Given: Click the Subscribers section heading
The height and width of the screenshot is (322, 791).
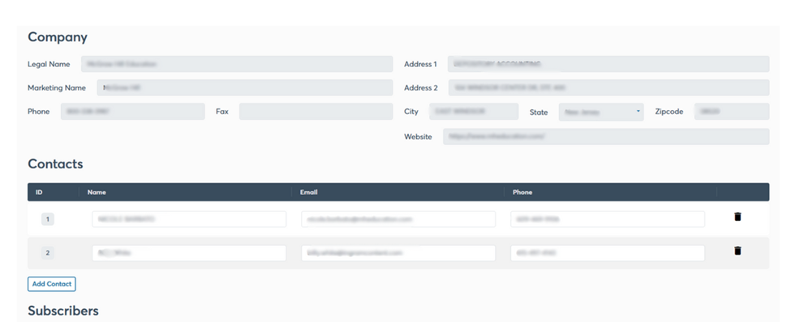Looking at the screenshot, I should click(x=63, y=311).
